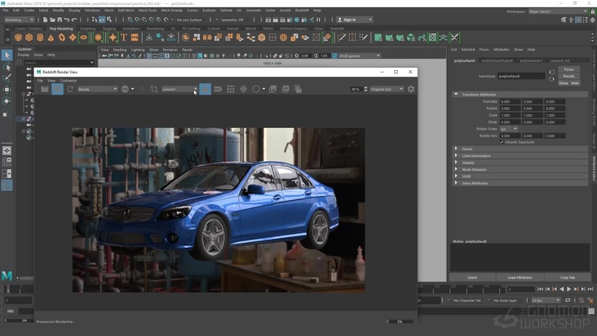The width and height of the screenshot is (597, 336).
Task: Open the Original Size dropdown
Action: [x=387, y=89]
